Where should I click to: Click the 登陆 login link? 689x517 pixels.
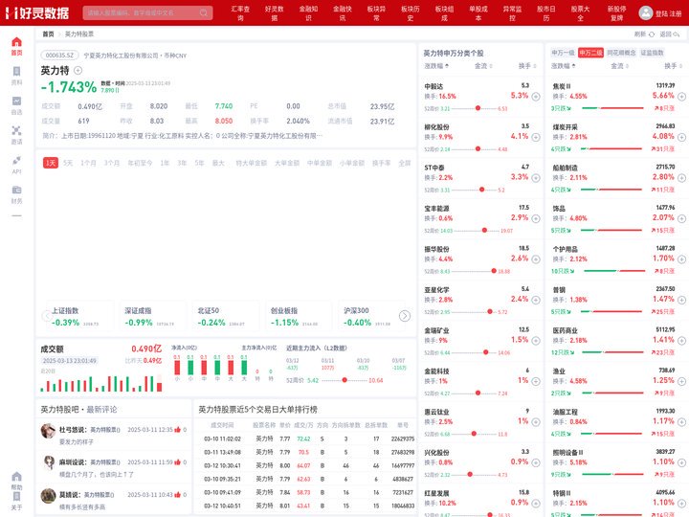pyautogui.click(x=662, y=13)
